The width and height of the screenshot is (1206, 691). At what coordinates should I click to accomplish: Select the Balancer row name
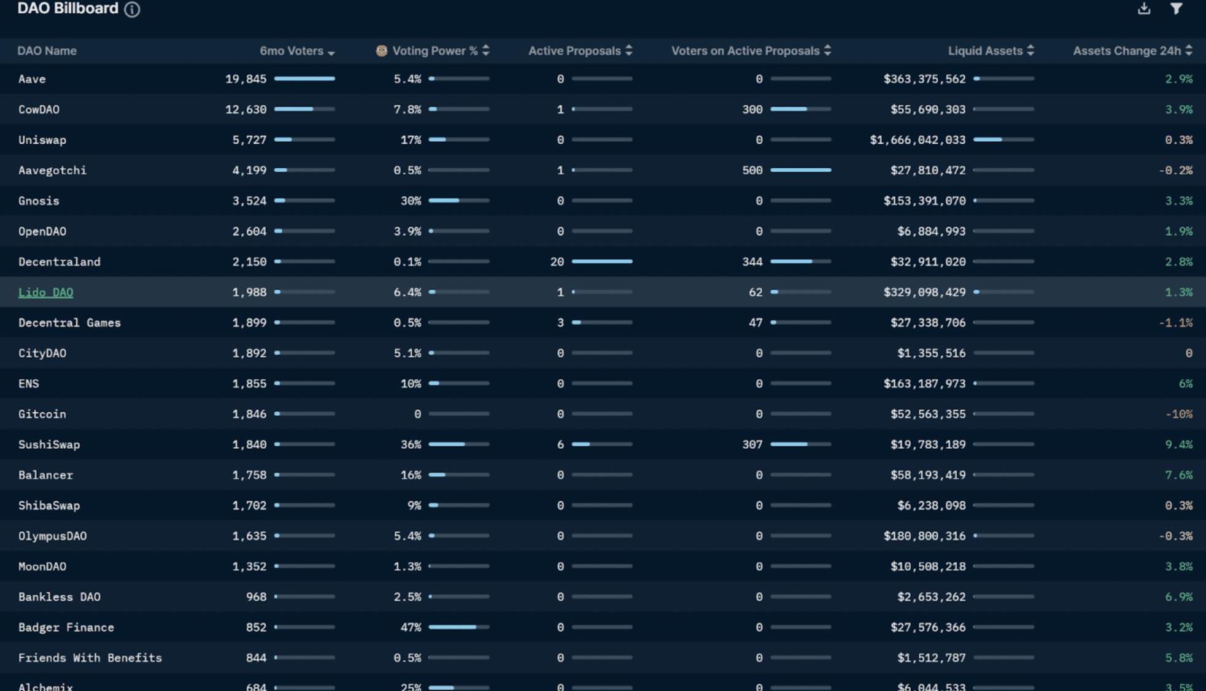coord(45,475)
